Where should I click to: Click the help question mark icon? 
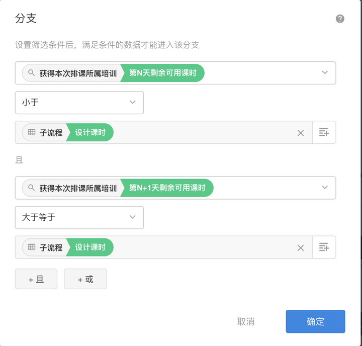340,19
